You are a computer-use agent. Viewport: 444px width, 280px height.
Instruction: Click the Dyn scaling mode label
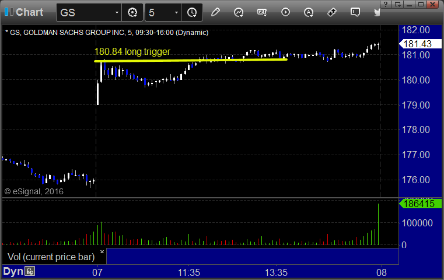tap(13, 271)
